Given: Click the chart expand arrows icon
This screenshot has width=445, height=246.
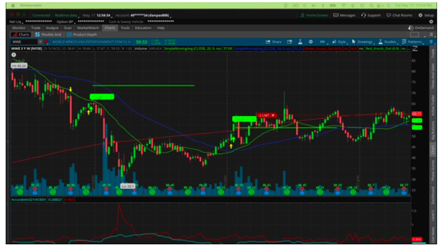Looking at the screenshot, I should [x=415, y=49].
